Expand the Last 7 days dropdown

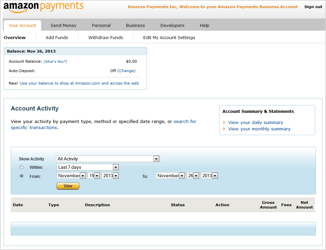click(88, 167)
